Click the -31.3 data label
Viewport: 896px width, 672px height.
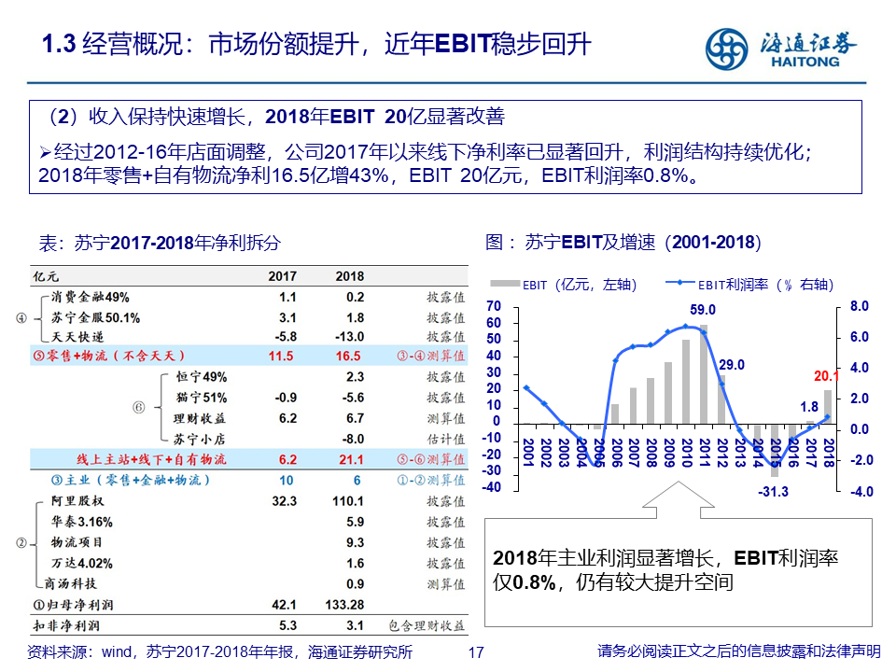click(773, 492)
